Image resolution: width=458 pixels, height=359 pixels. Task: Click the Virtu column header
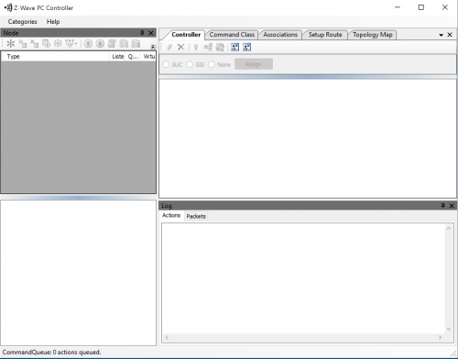click(x=148, y=57)
